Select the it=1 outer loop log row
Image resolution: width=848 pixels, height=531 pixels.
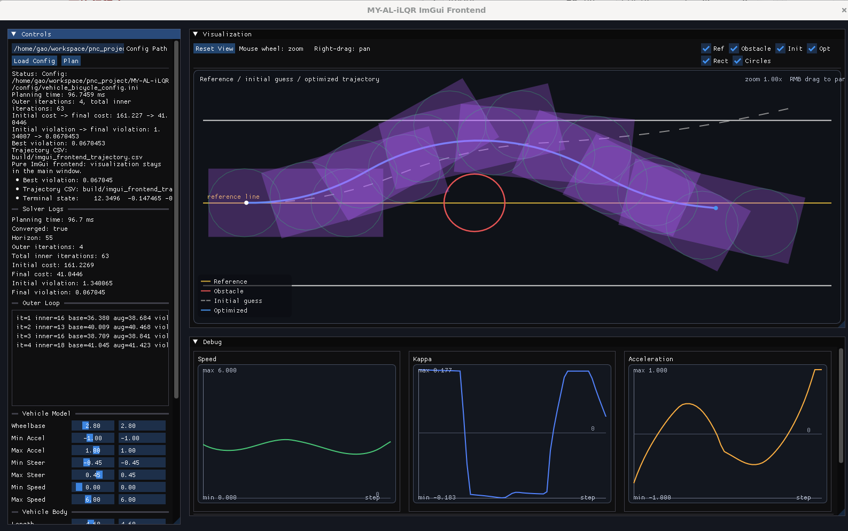click(92, 318)
